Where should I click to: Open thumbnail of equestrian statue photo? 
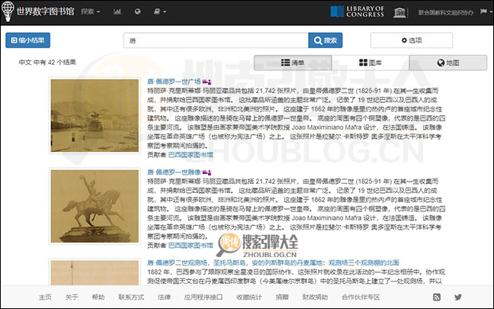(x=95, y=206)
